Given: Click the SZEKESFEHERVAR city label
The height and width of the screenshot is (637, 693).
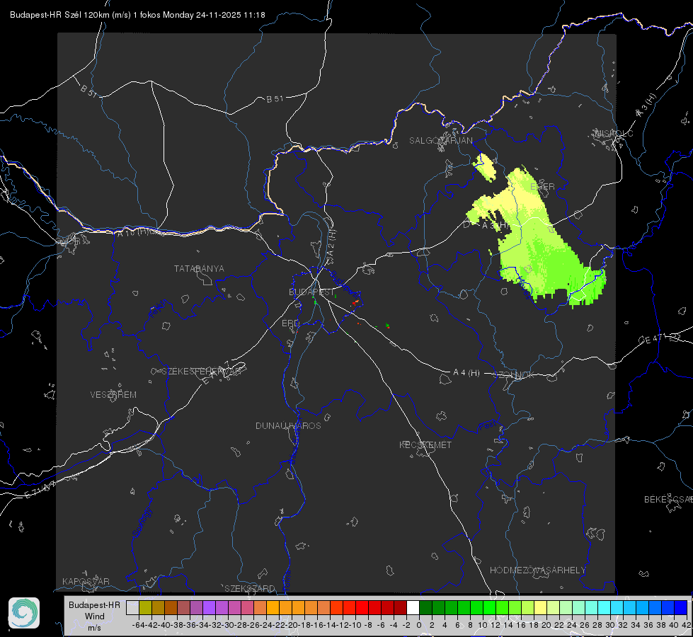Looking at the screenshot, I should pyautogui.click(x=201, y=372).
